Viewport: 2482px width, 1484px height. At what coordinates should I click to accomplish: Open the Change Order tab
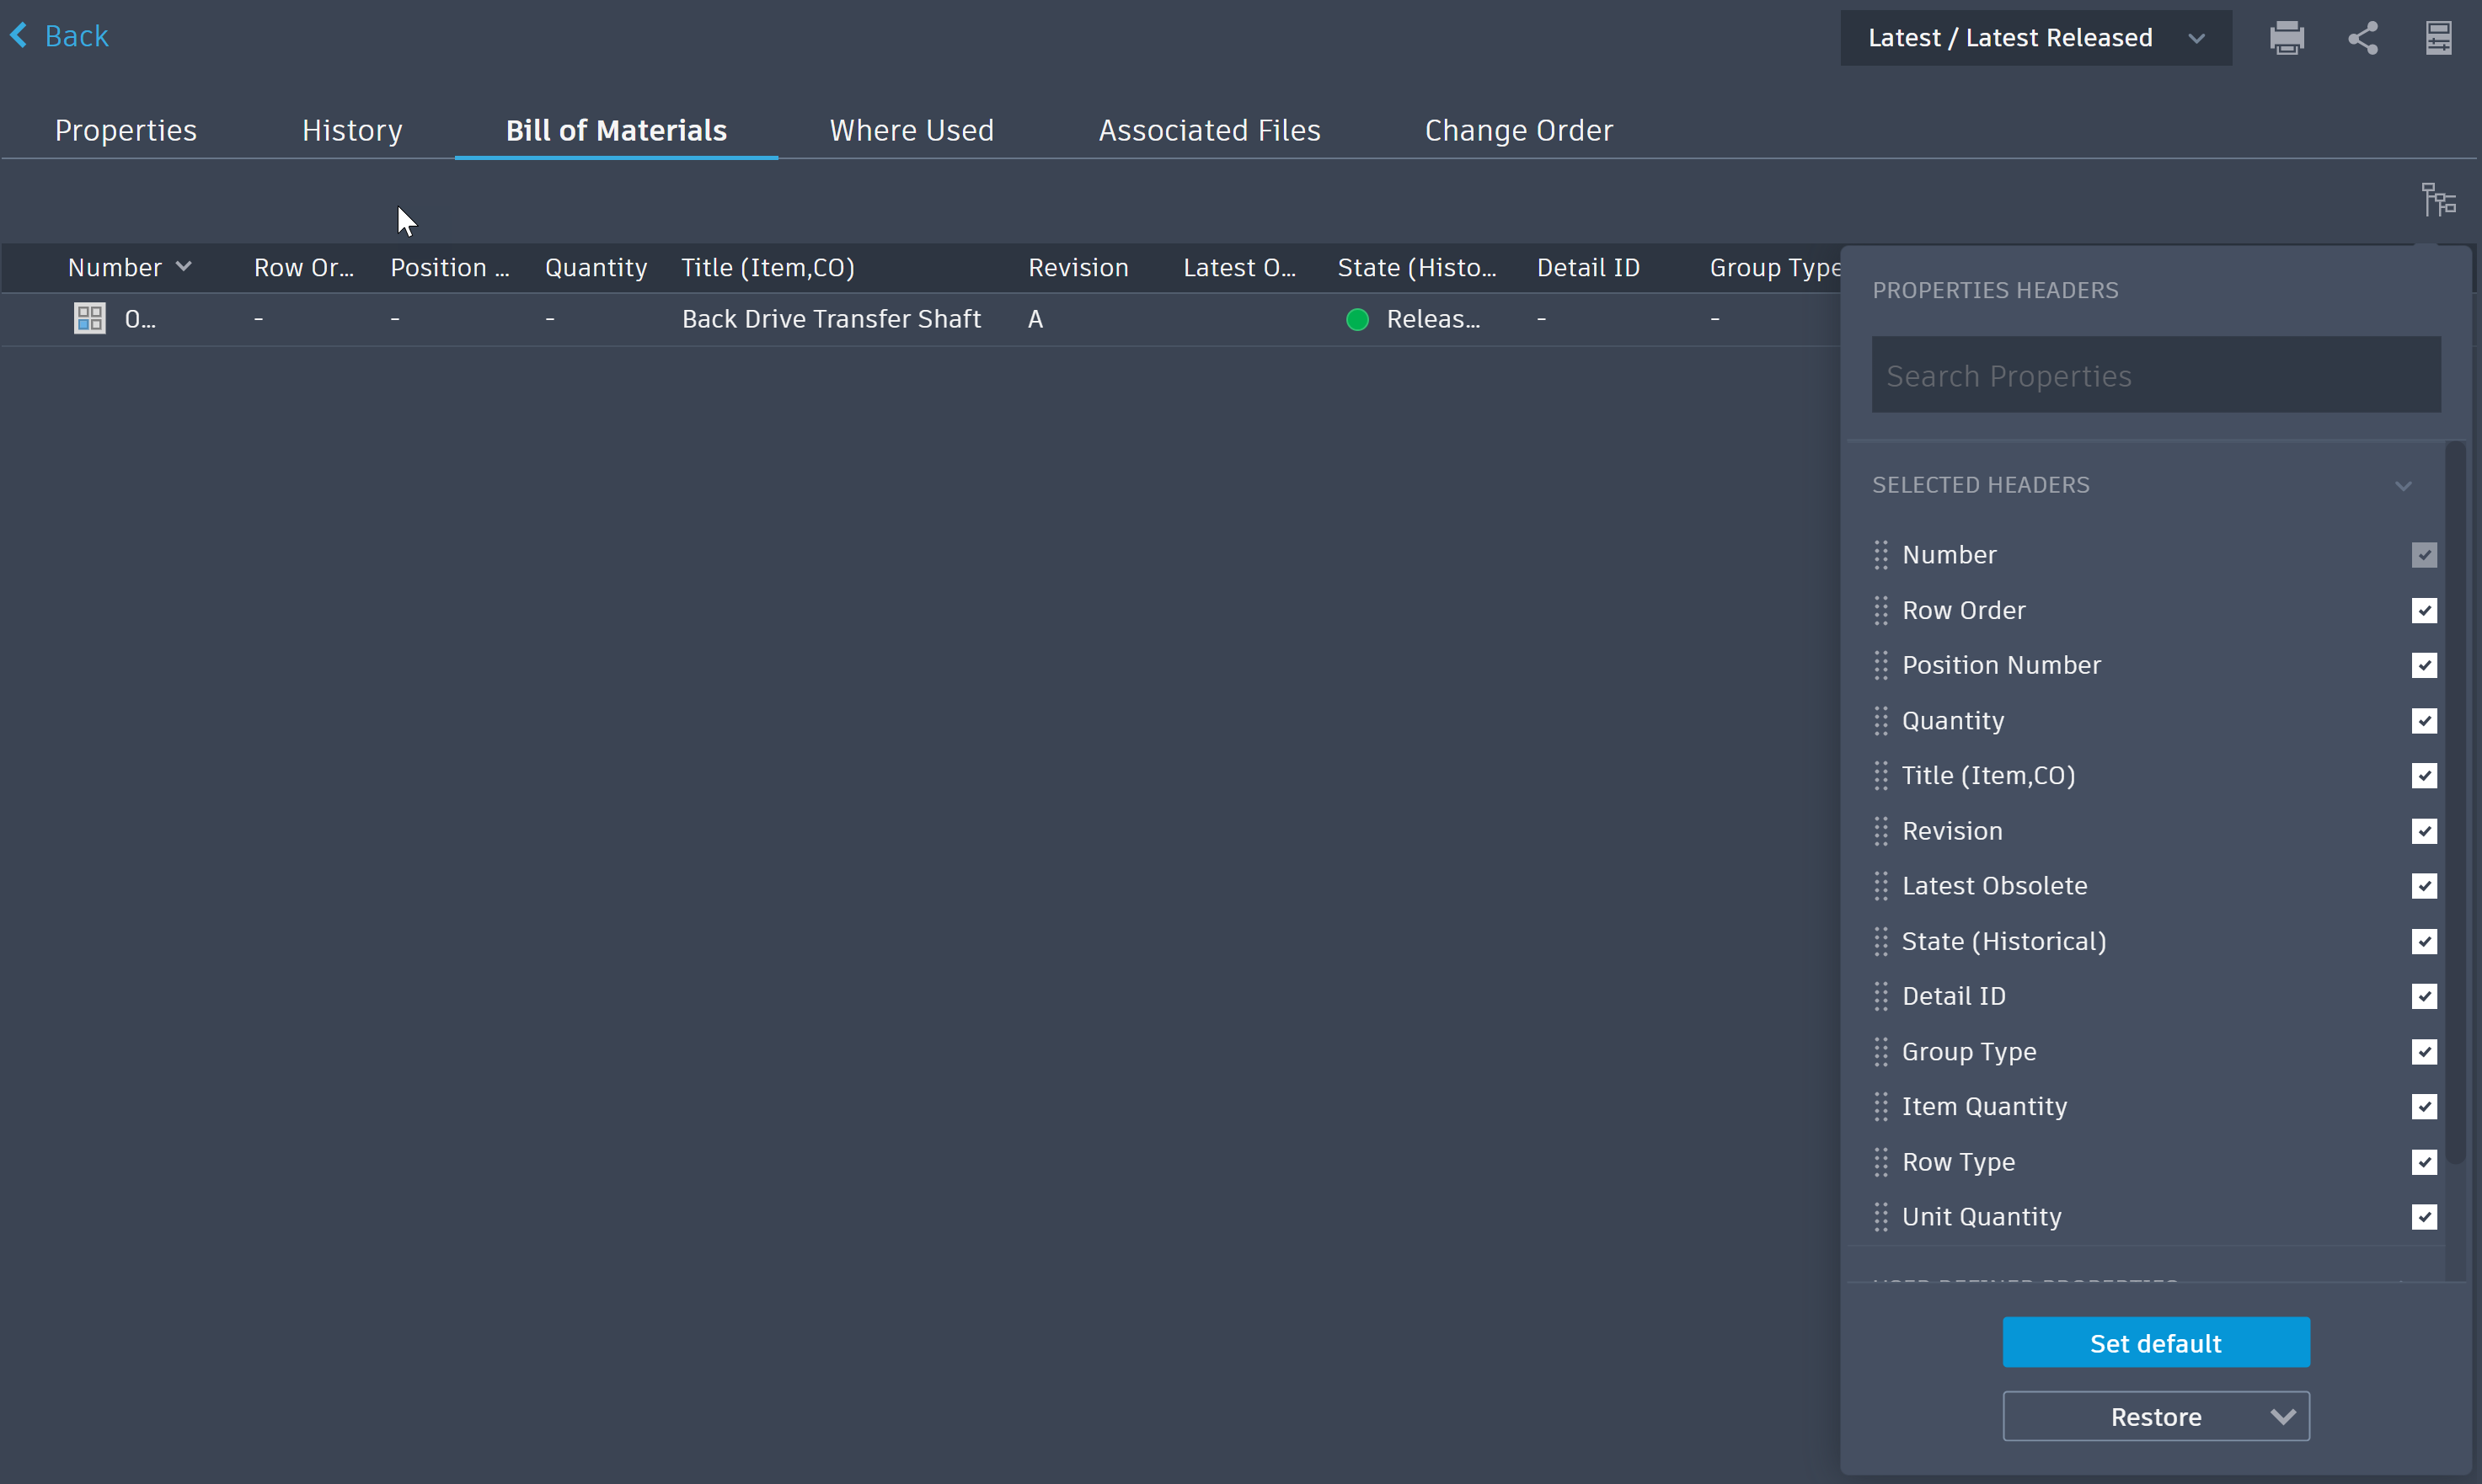tap(1517, 130)
